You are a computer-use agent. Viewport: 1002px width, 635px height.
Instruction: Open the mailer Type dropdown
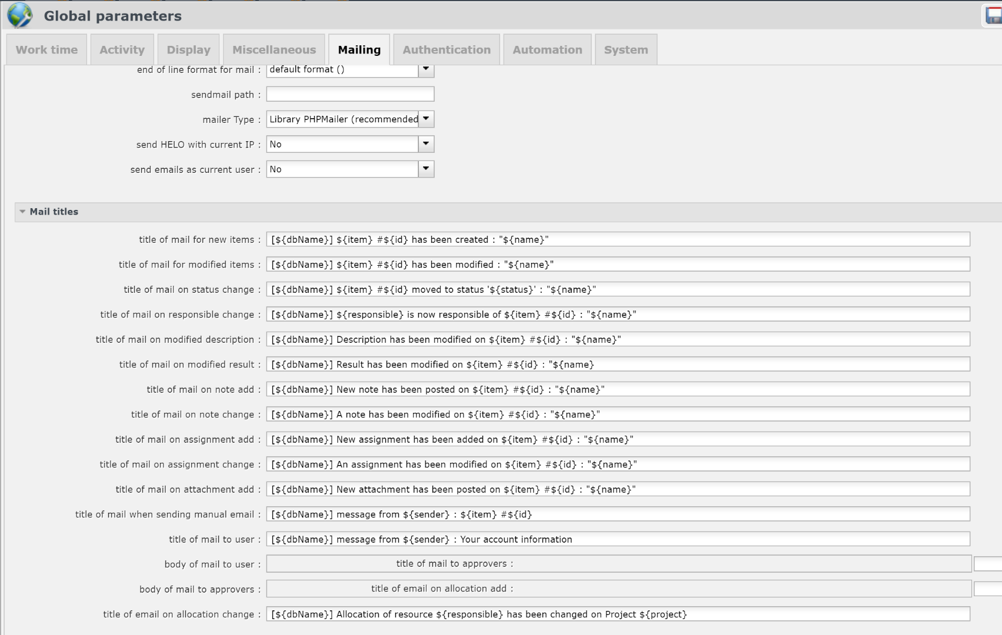click(x=426, y=119)
